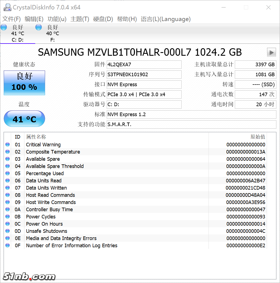
Task: Click the indicator beside Media and Data Integrity Errors
Action: click(7, 238)
